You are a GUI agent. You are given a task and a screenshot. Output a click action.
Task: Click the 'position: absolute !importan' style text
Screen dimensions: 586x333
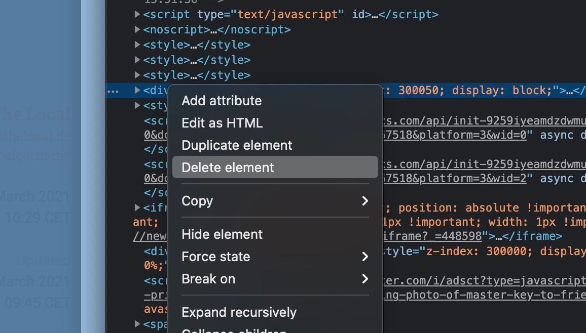click(492, 207)
